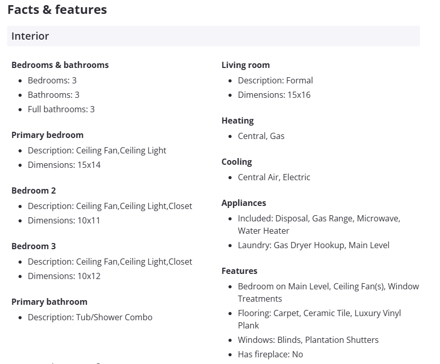Click the Bedroom 2 subheading
440x364 pixels.
(33, 190)
